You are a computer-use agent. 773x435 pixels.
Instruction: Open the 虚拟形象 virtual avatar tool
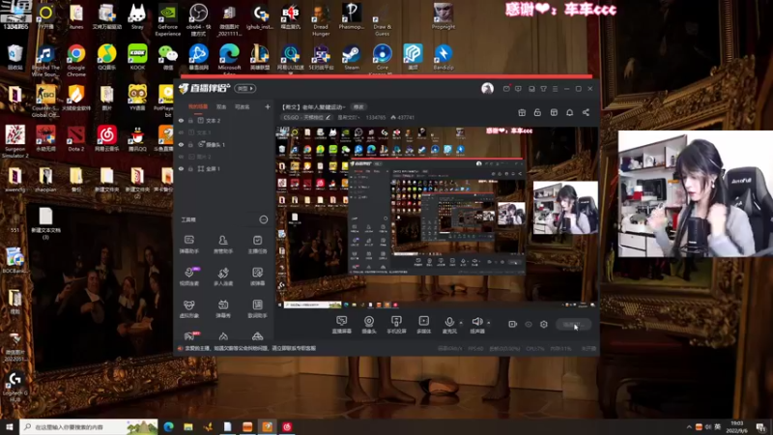pos(188,308)
